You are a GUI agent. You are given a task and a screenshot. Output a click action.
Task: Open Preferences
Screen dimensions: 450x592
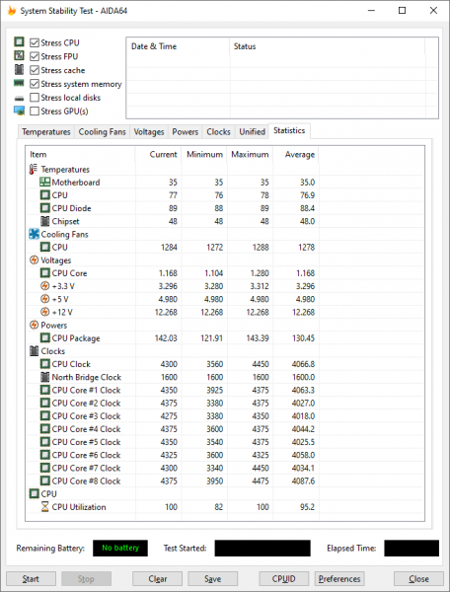pos(339,579)
